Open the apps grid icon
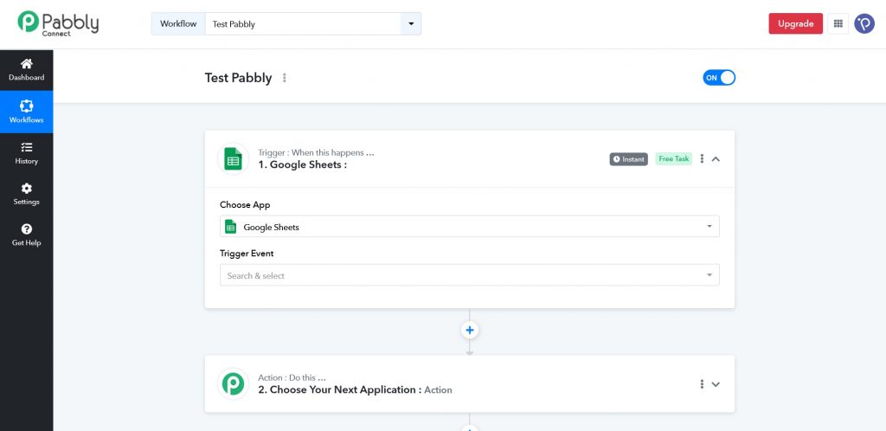The image size is (886, 431). [838, 24]
